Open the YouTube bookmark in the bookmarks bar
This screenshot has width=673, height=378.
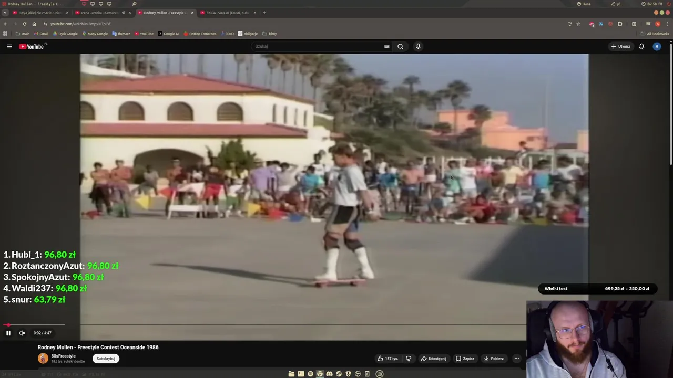(144, 34)
